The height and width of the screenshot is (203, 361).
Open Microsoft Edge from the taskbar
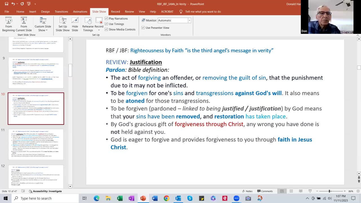tap(96, 198)
